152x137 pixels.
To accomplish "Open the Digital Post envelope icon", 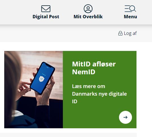I will coord(46,9).
